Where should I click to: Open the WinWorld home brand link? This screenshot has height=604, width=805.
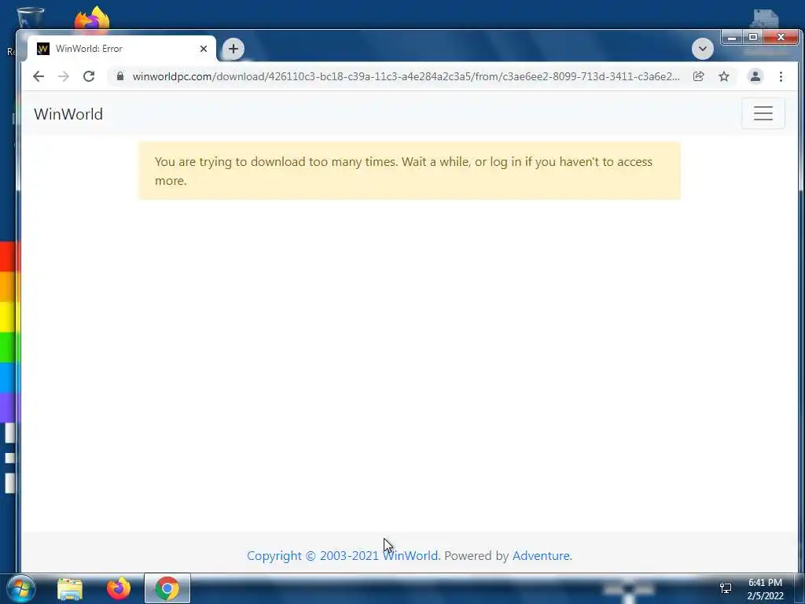[x=68, y=114]
